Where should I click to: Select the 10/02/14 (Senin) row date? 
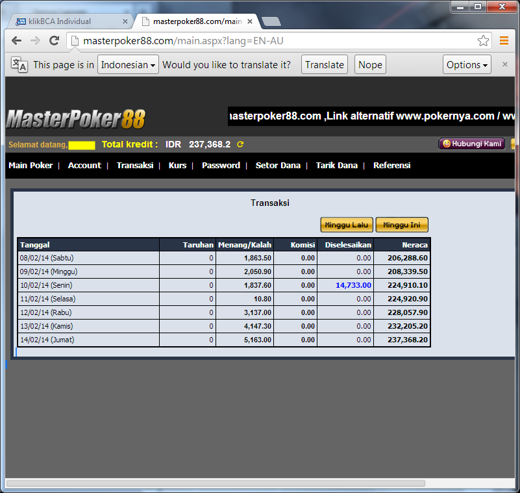47,285
